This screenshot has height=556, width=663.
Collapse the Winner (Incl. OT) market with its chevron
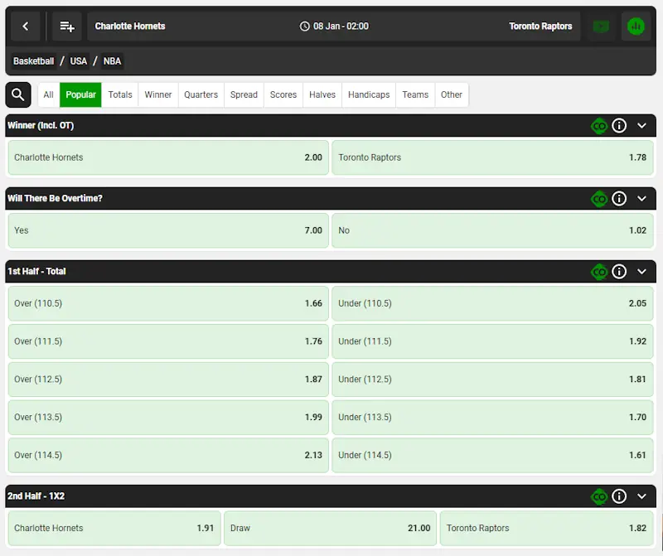(641, 126)
